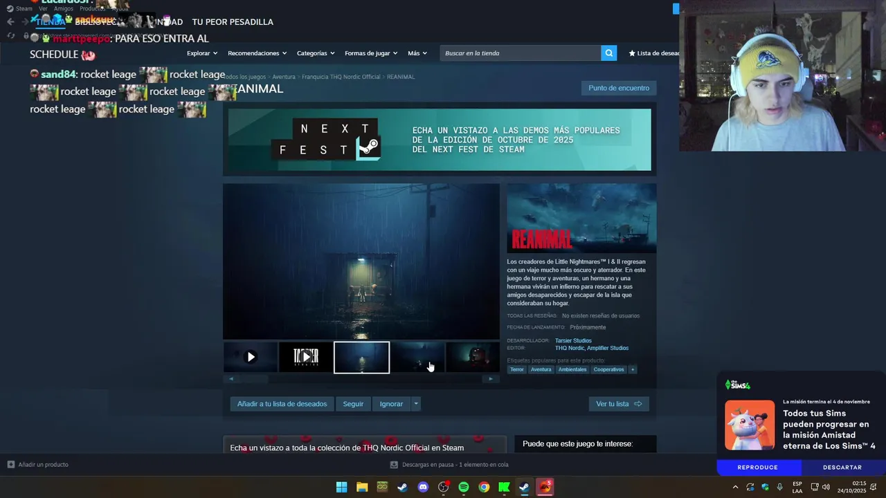Show hidden system tray icons
The width and height of the screenshot is (886, 498).
[735, 487]
